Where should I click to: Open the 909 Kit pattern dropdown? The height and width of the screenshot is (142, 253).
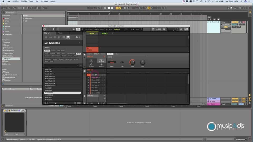point(105,70)
